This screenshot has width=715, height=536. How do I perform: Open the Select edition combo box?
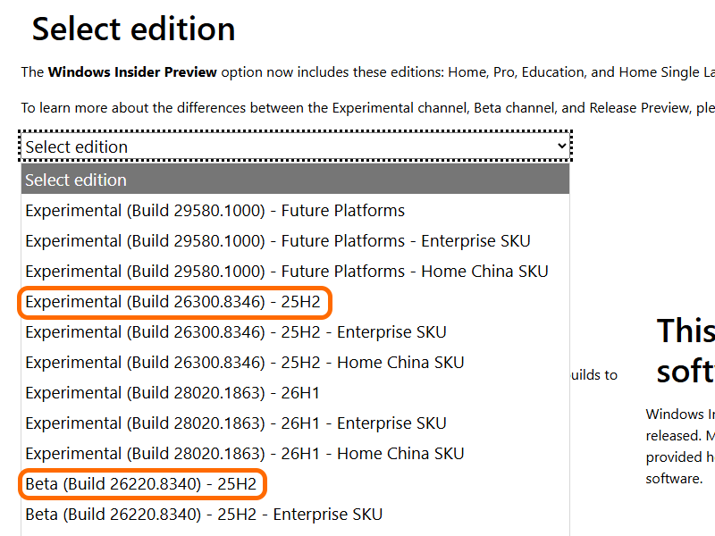coord(295,147)
